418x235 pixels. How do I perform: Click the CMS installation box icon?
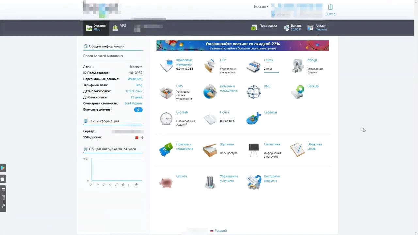(166, 92)
